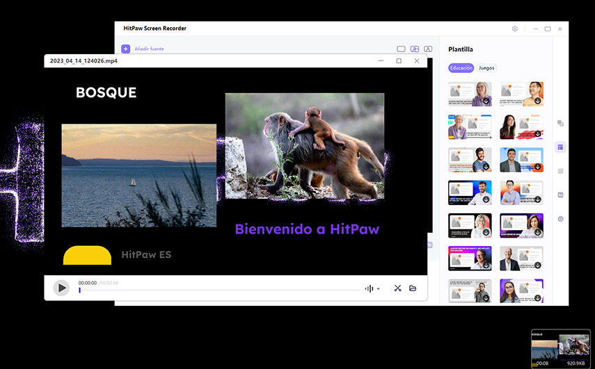This screenshot has height=369, width=595.
Task: Play the 2023_04_14_124026.mp4 video
Action: pos(61,288)
